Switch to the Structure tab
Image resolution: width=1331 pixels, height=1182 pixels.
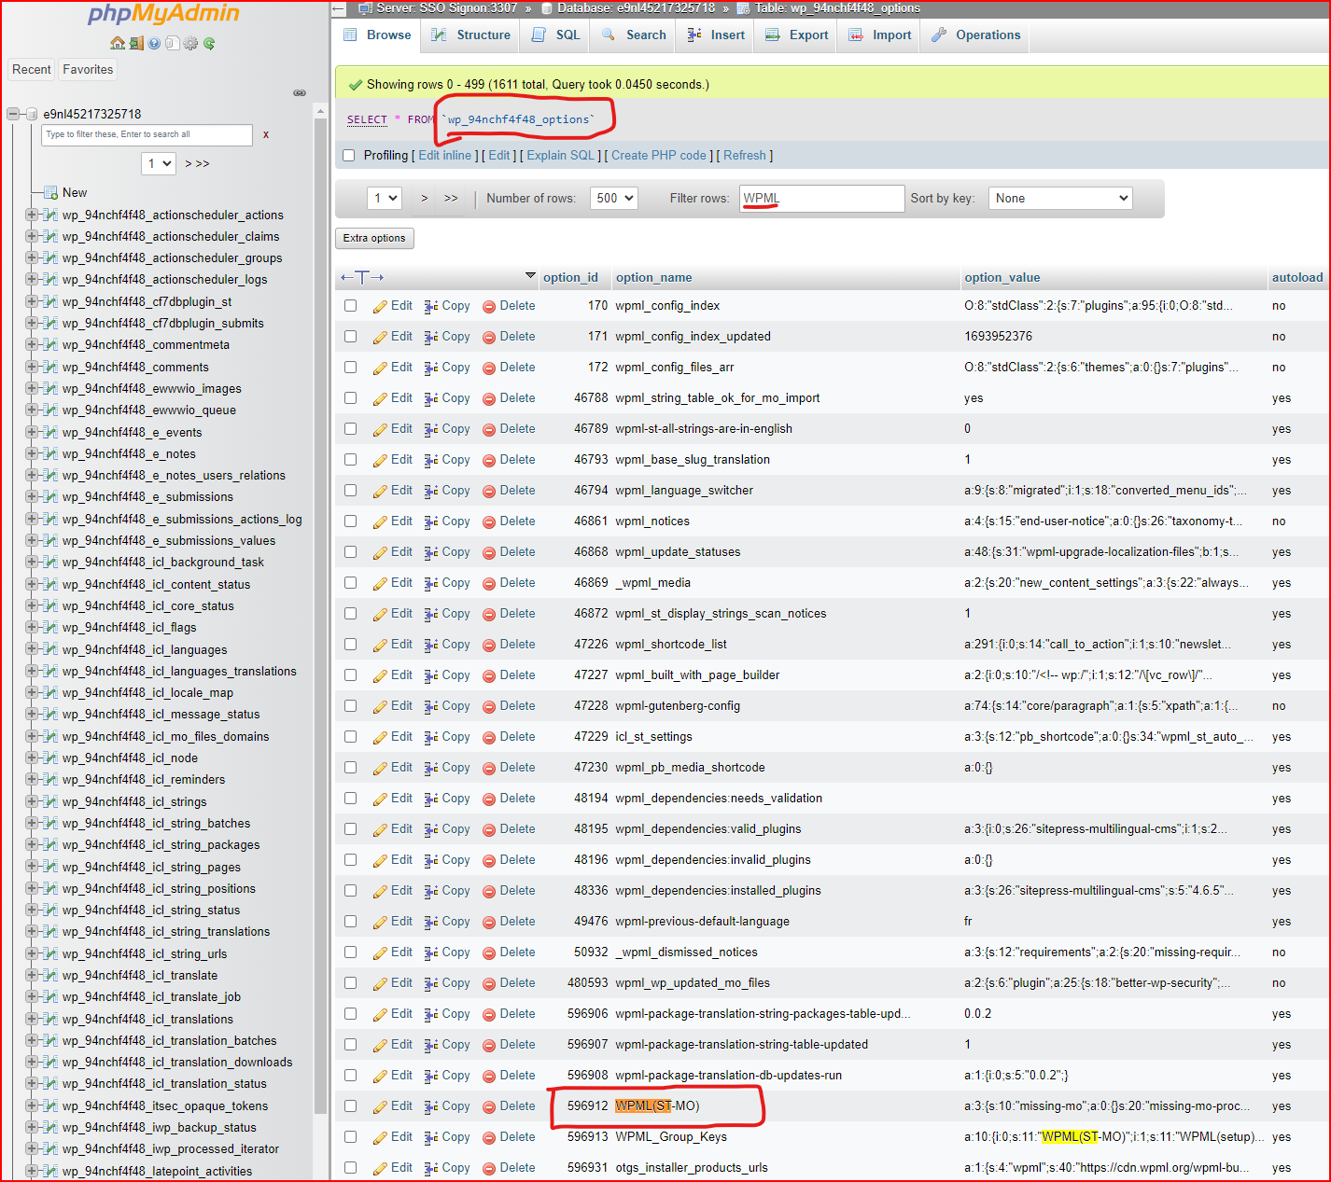(471, 35)
